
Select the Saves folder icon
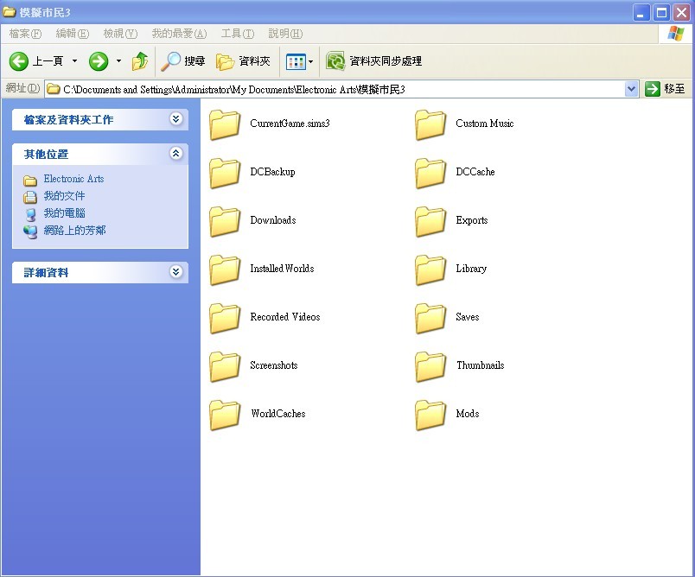tap(430, 318)
